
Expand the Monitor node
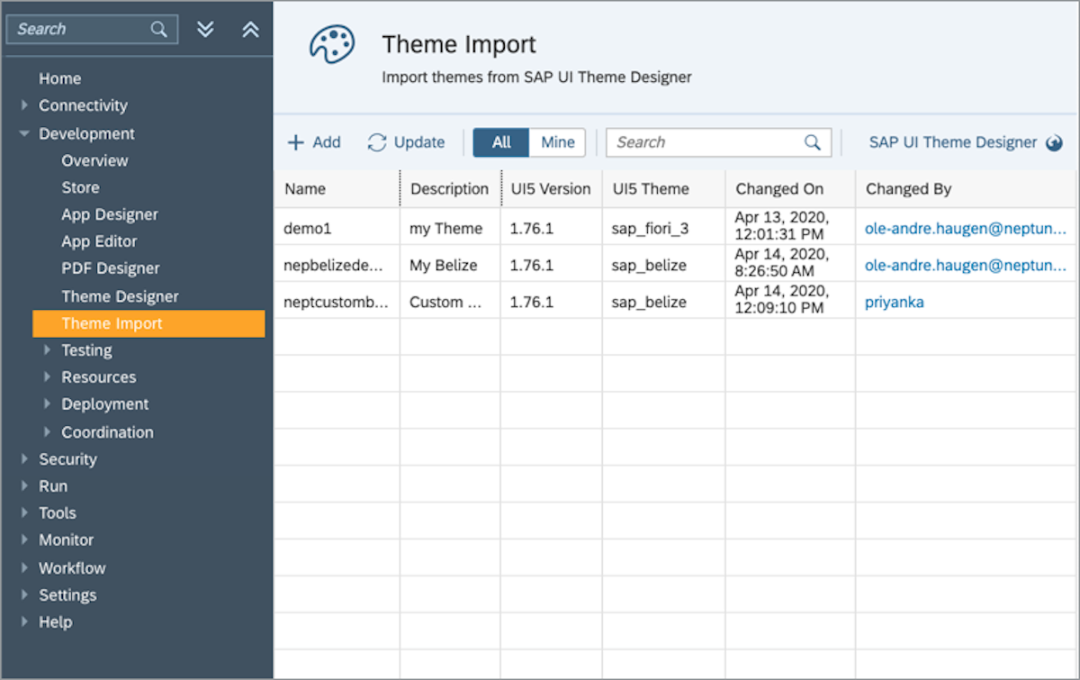pos(24,540)
